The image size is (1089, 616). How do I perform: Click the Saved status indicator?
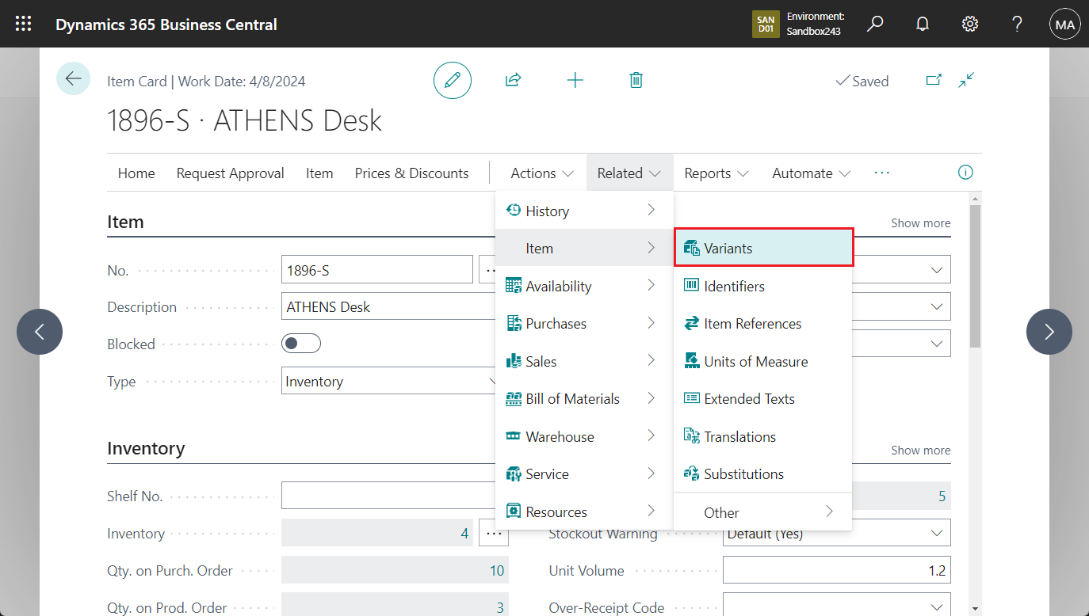(862, 80)
